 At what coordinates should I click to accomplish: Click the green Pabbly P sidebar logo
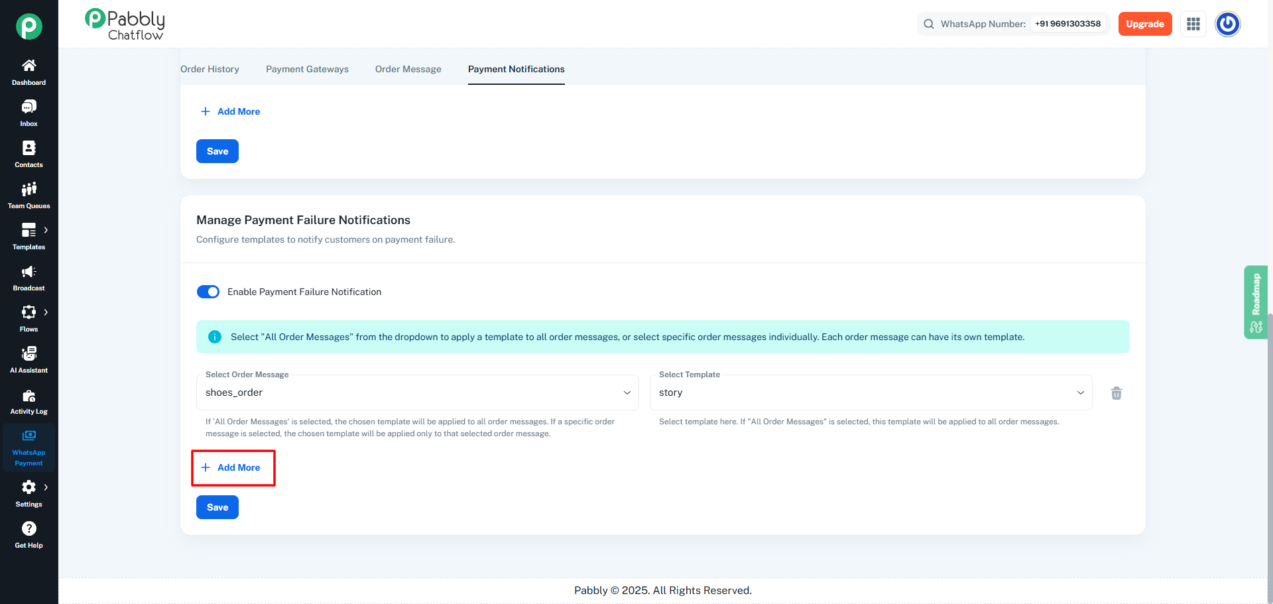coord(29,27)
